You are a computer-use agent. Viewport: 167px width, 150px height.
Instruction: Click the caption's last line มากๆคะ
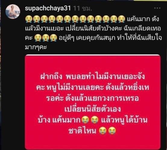36,47
